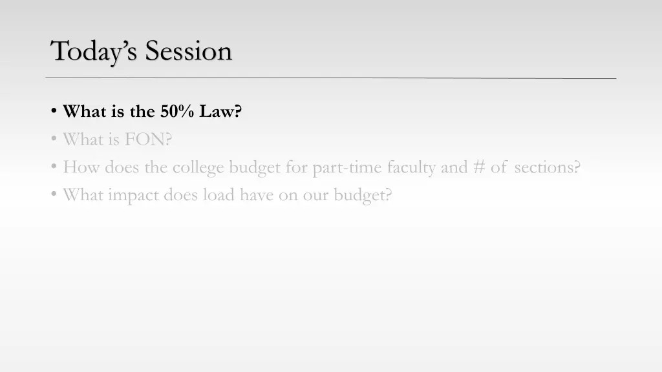This screenshot has width=662, height=372.
Task: Click "What impact does load have" bullet text
Action: tap(228, 195)
